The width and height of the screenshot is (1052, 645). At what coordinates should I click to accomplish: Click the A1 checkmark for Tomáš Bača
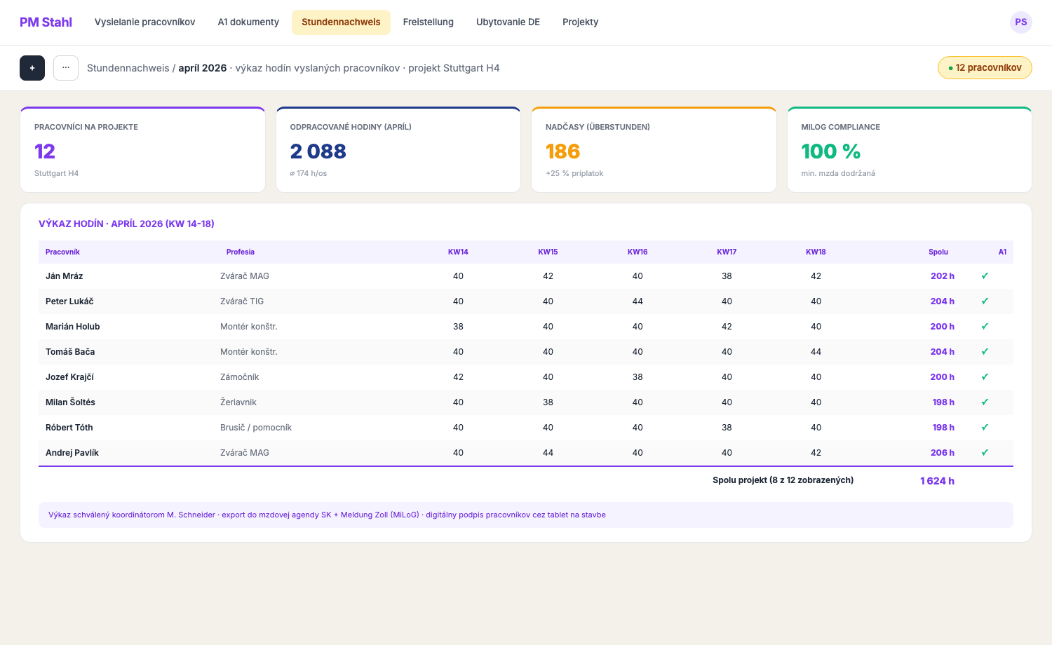pos(985,352)
